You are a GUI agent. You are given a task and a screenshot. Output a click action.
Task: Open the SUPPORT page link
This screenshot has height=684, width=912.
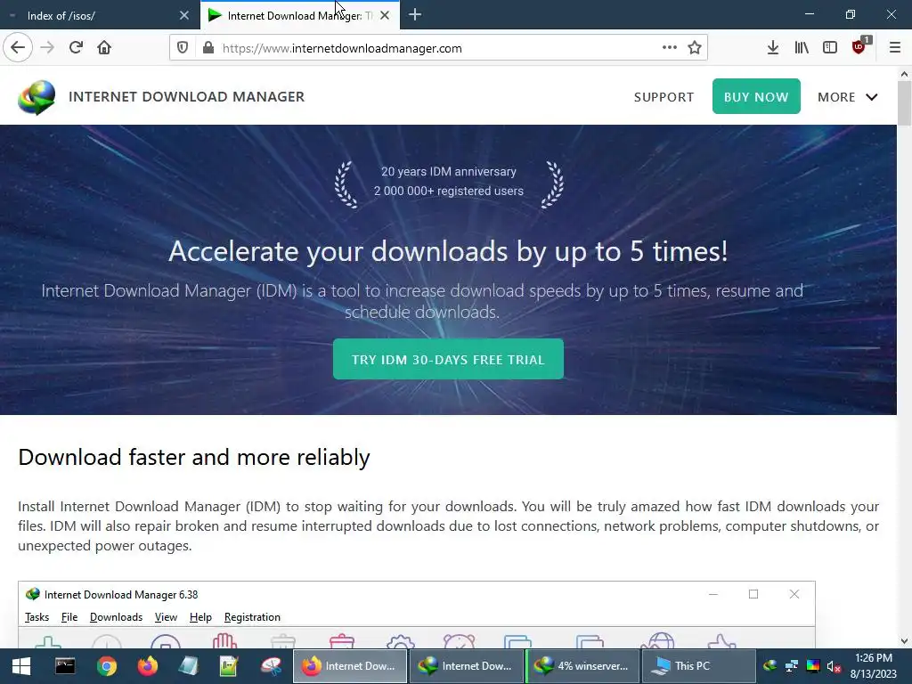(x=664, y=97)
